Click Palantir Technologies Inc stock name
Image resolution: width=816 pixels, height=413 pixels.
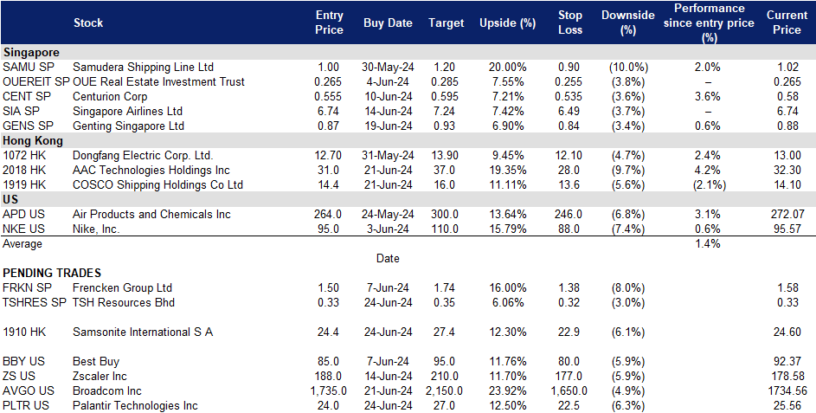[135, 405]
